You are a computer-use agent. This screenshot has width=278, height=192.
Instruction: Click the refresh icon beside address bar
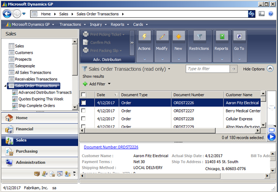tap(251, 14)
